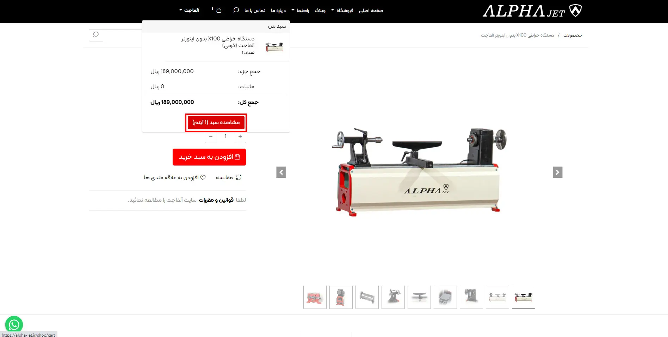The height and width of the screenshot is (337, 668).
Task: Expand the راهنما dropdown menu
Action: pos(300,11)
